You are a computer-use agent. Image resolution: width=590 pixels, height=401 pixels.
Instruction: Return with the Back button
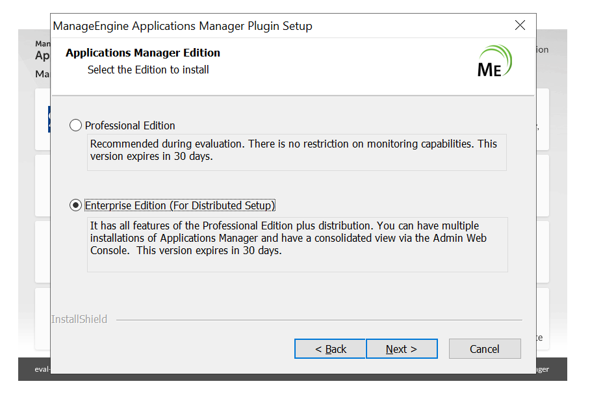click(330, 349)
